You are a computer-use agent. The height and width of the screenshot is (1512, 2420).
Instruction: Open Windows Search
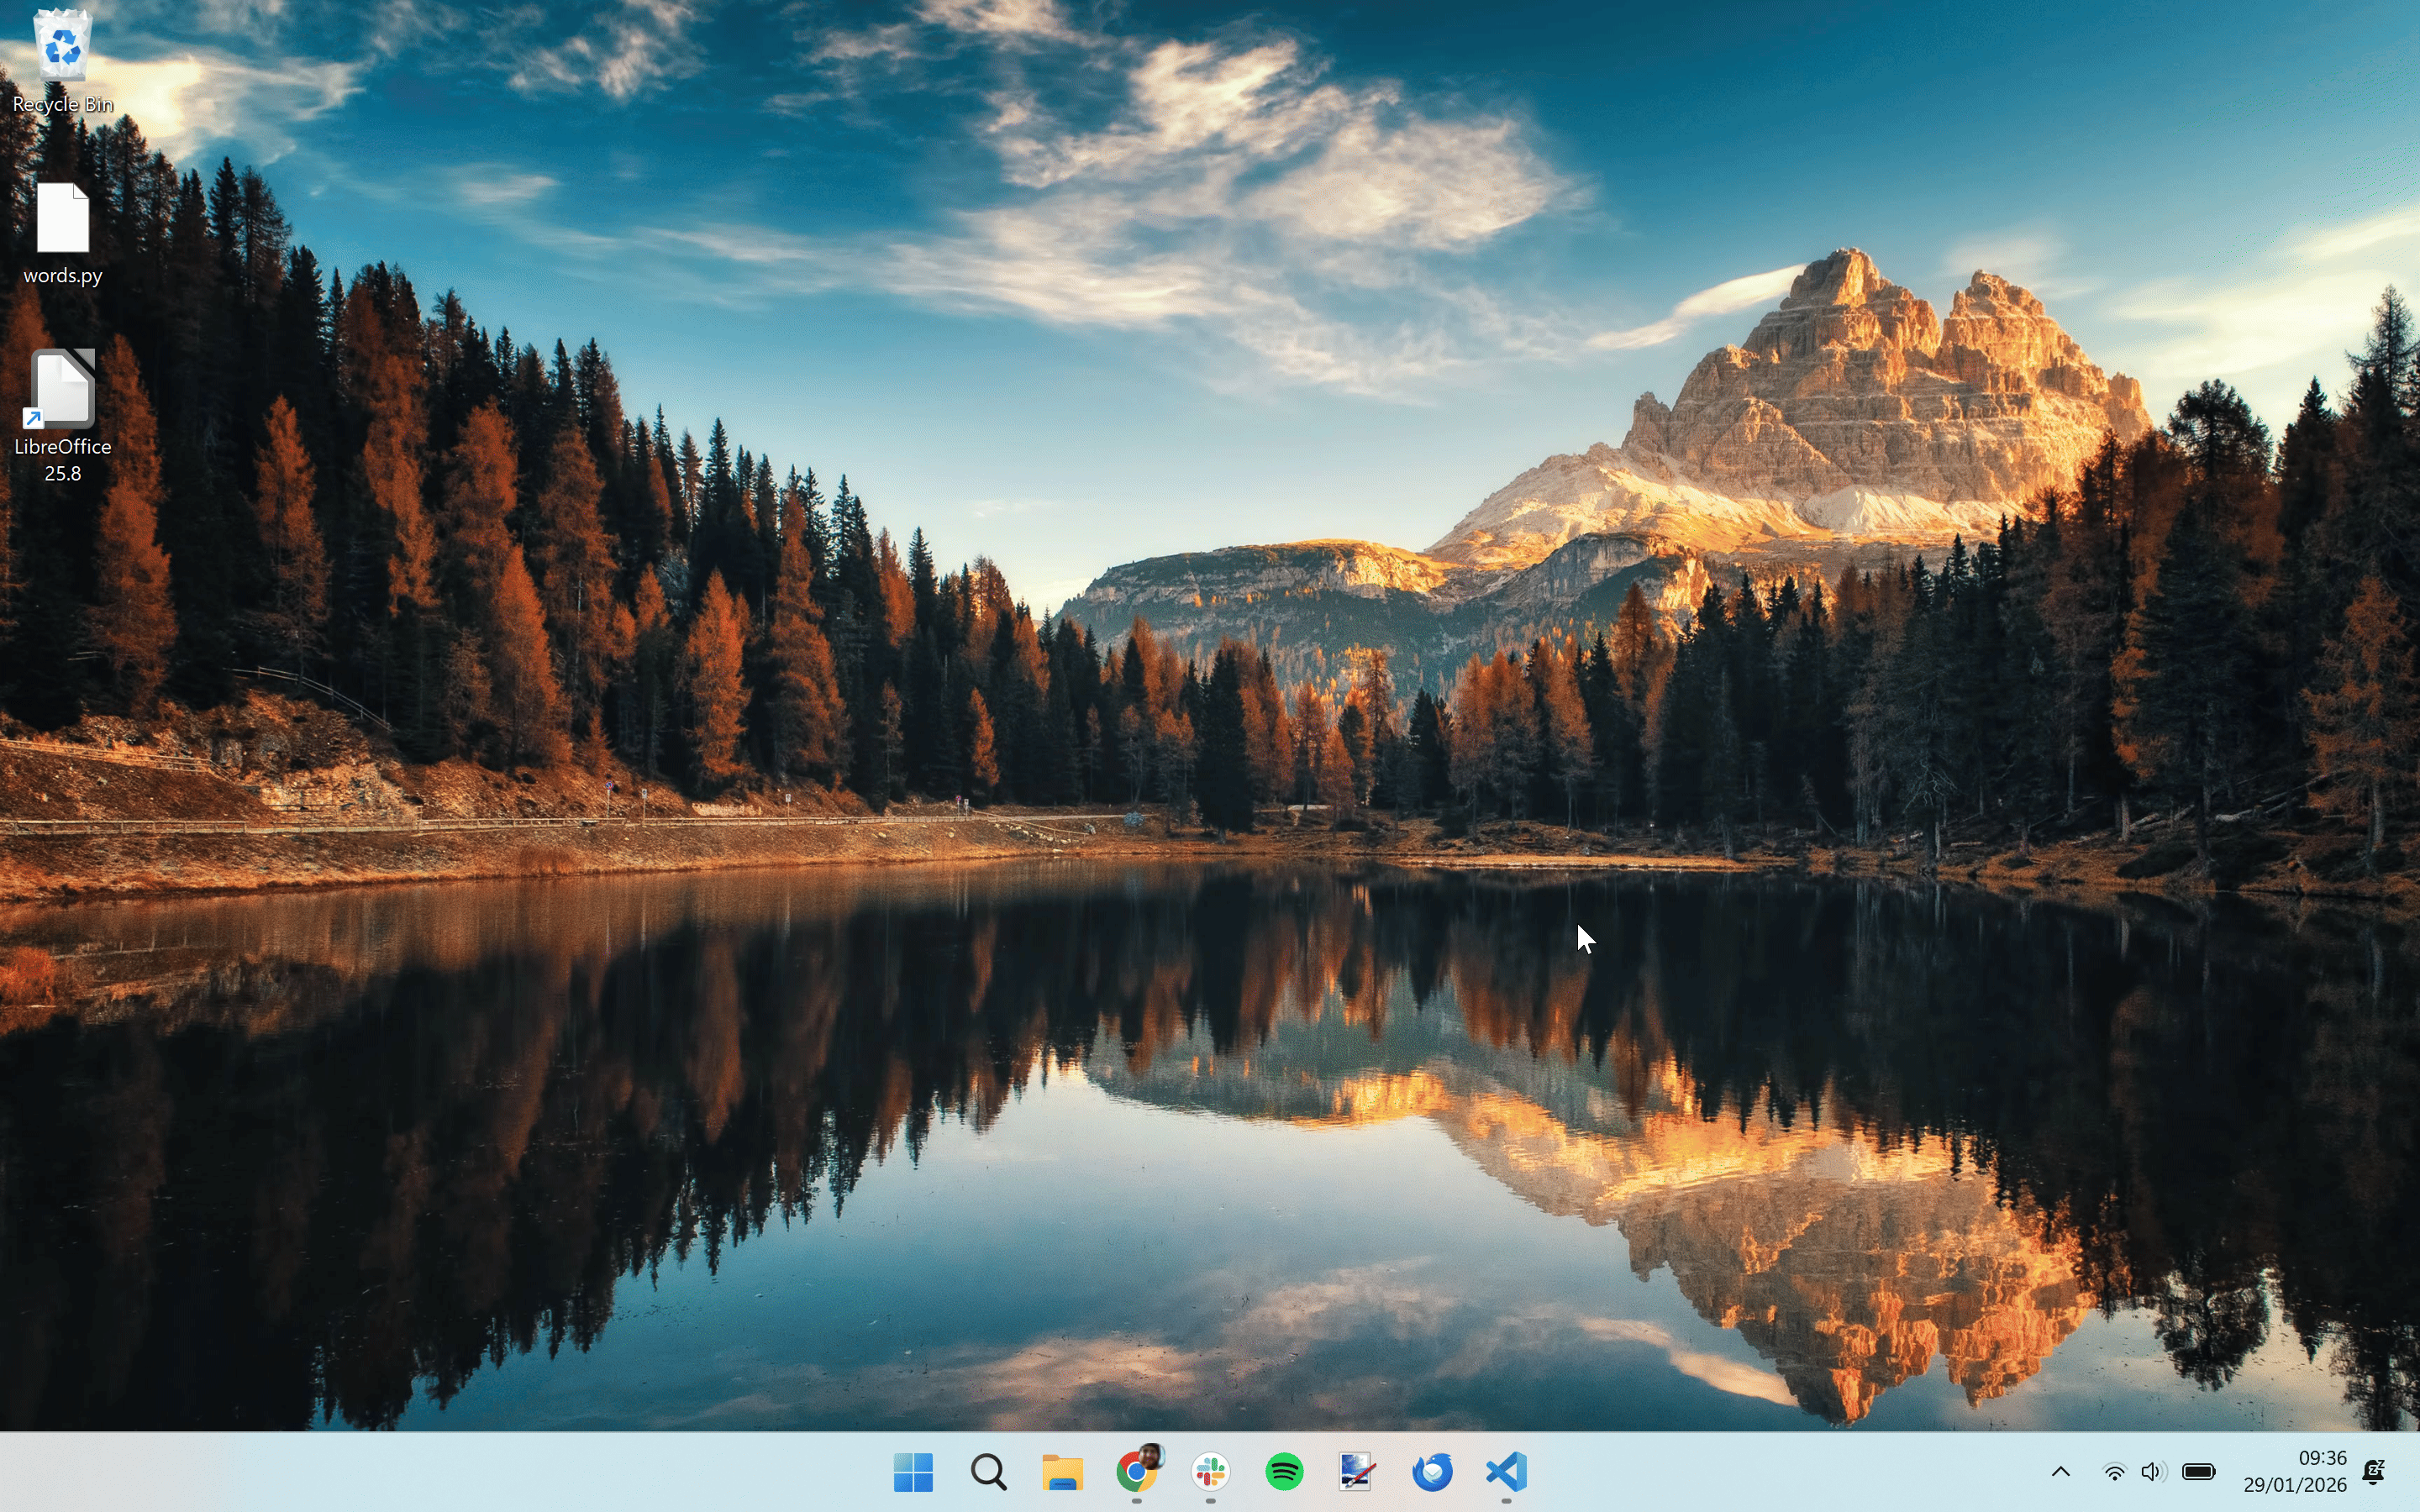[x=988, y=1472]
